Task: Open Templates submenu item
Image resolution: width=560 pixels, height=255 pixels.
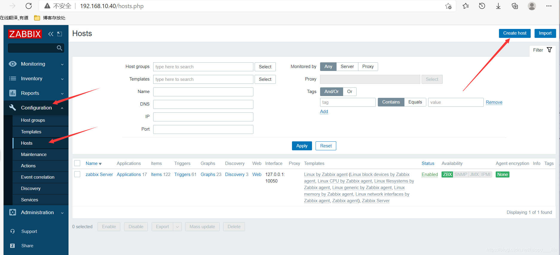Action: pos(31,132)
